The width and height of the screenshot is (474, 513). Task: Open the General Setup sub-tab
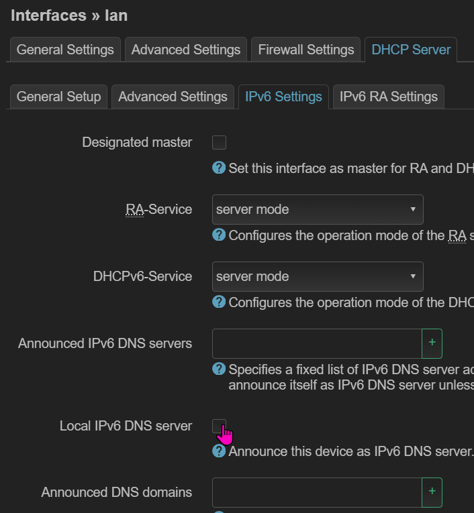(x=58, y=97)
